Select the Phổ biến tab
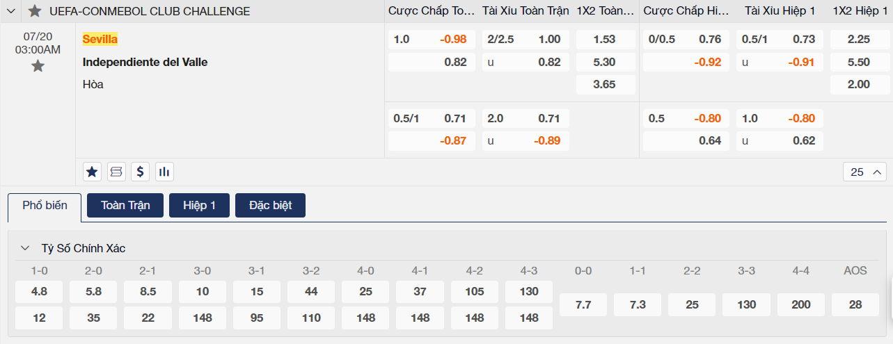This screenshot has width=893, height=344. 45,206
